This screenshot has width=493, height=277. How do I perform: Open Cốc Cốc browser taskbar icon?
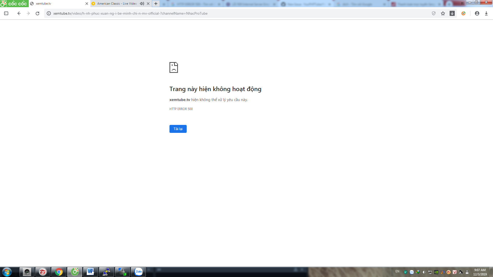(x=75, y=272)
